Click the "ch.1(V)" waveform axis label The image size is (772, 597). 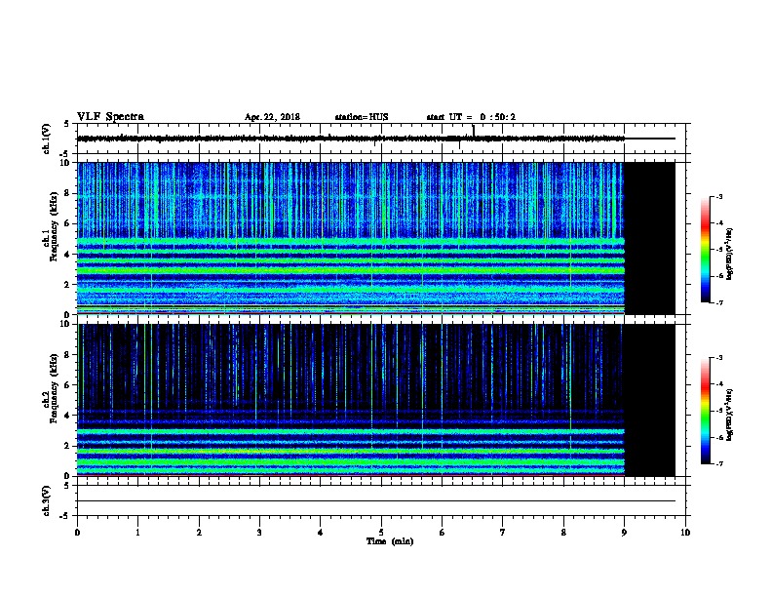pyautogui.click(x=46, y=139)
